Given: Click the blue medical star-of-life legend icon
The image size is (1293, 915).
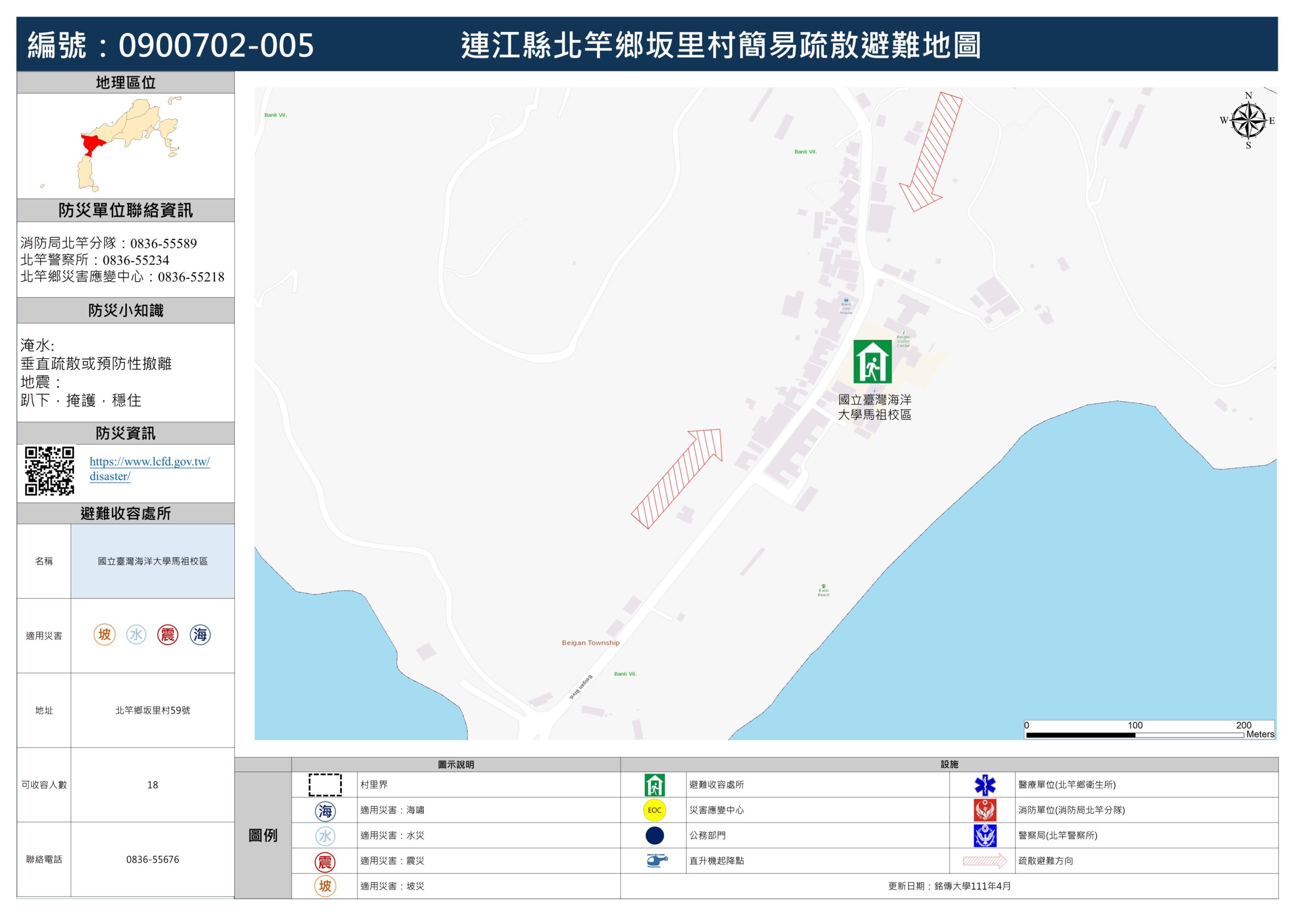Looking at the screenshot, I should pyautogui.click(x=984, y=785).
